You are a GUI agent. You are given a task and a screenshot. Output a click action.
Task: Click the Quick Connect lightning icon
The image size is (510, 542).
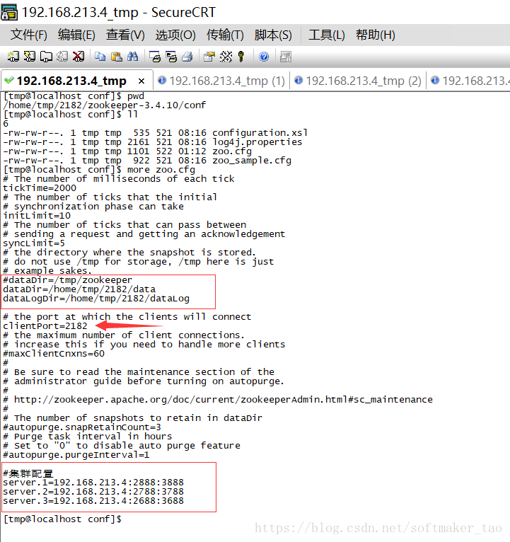[30, 57]
